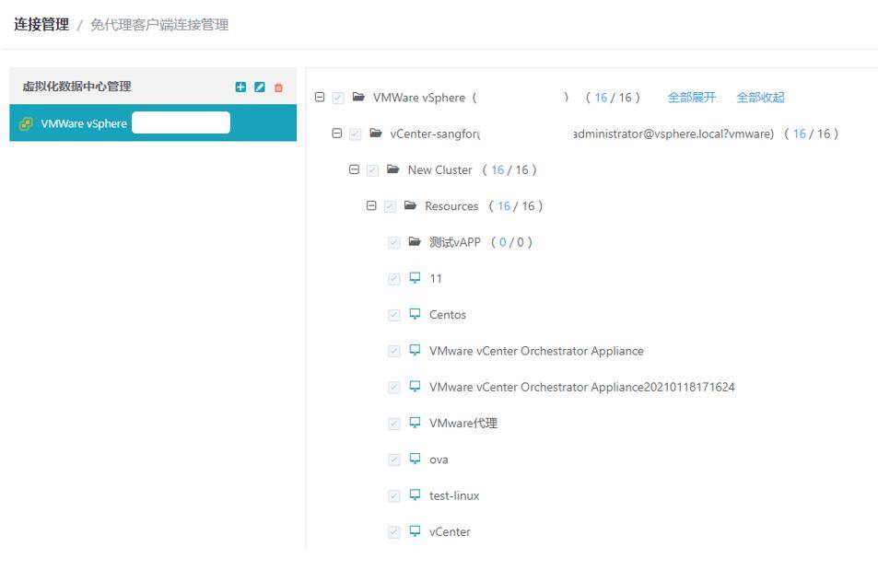Collapse the New Cluster node
This screenshot has width=878, height=570.
pos(354,169)
